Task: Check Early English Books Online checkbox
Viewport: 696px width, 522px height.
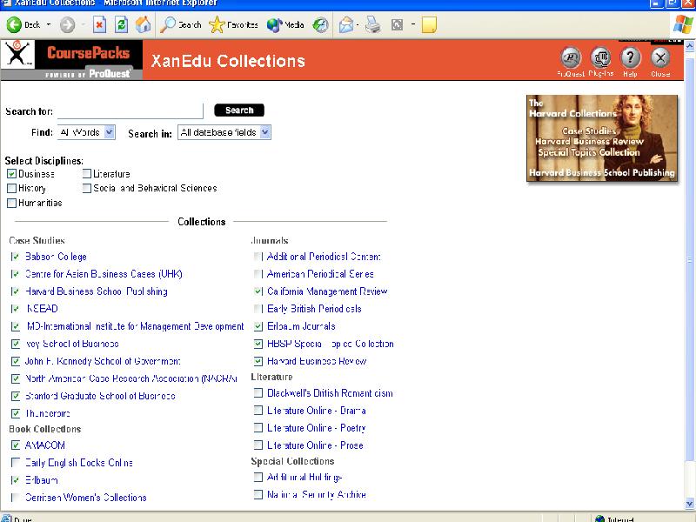Action: (16, 463)
